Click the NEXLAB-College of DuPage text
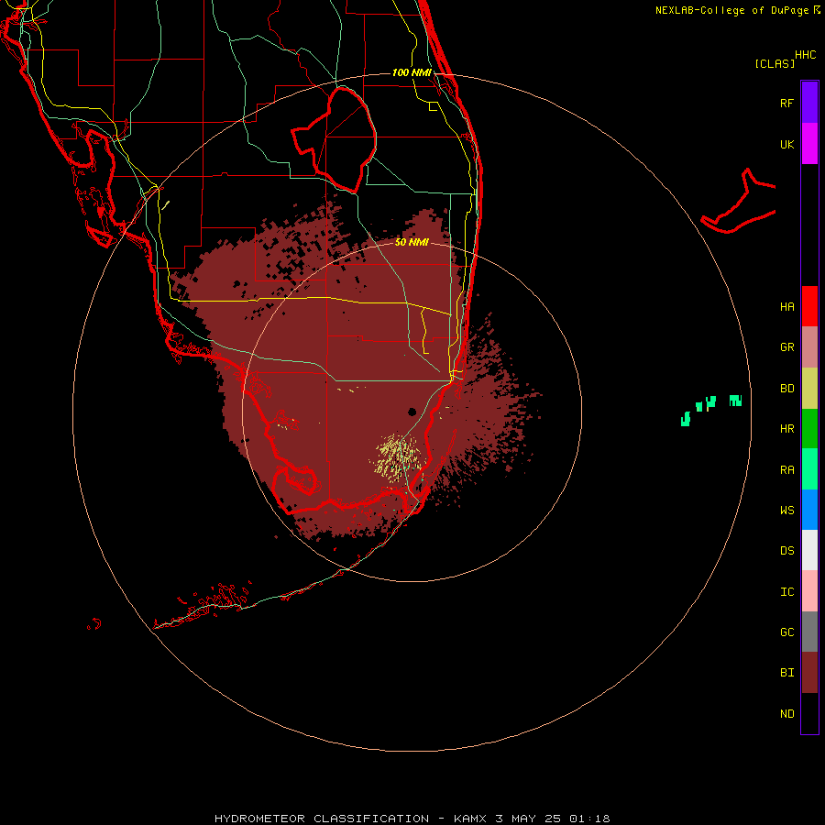The height and width of the screenshot is (825, 825). (x=731, y=10)
